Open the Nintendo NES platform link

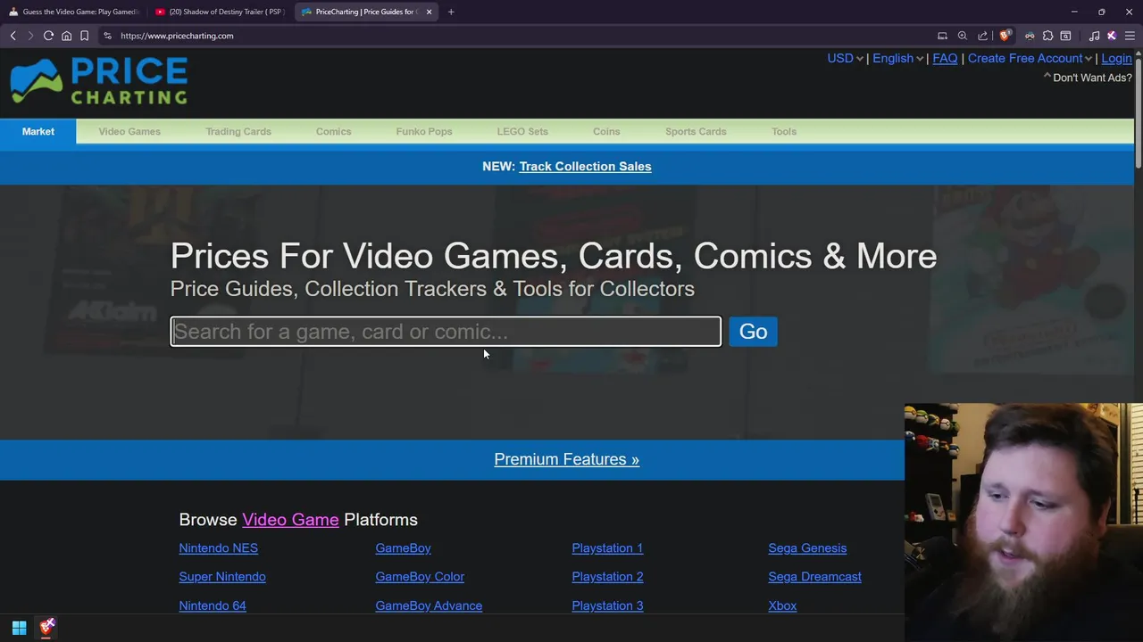click(x=218, y=548)
